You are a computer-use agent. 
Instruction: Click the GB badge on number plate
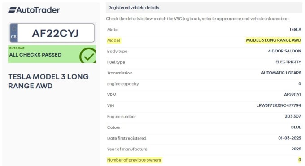pyautogui.click(x=13, y=33)
